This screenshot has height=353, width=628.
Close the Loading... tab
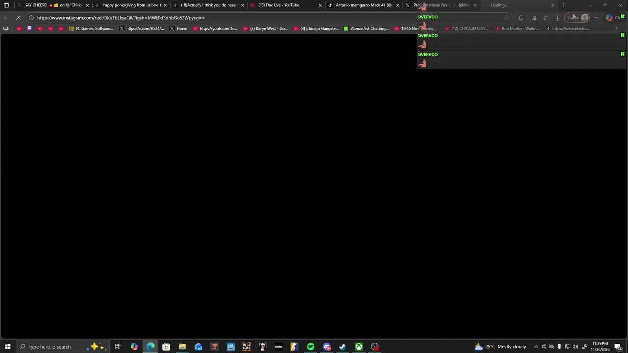pyautogui.click(x=553, y=5)
